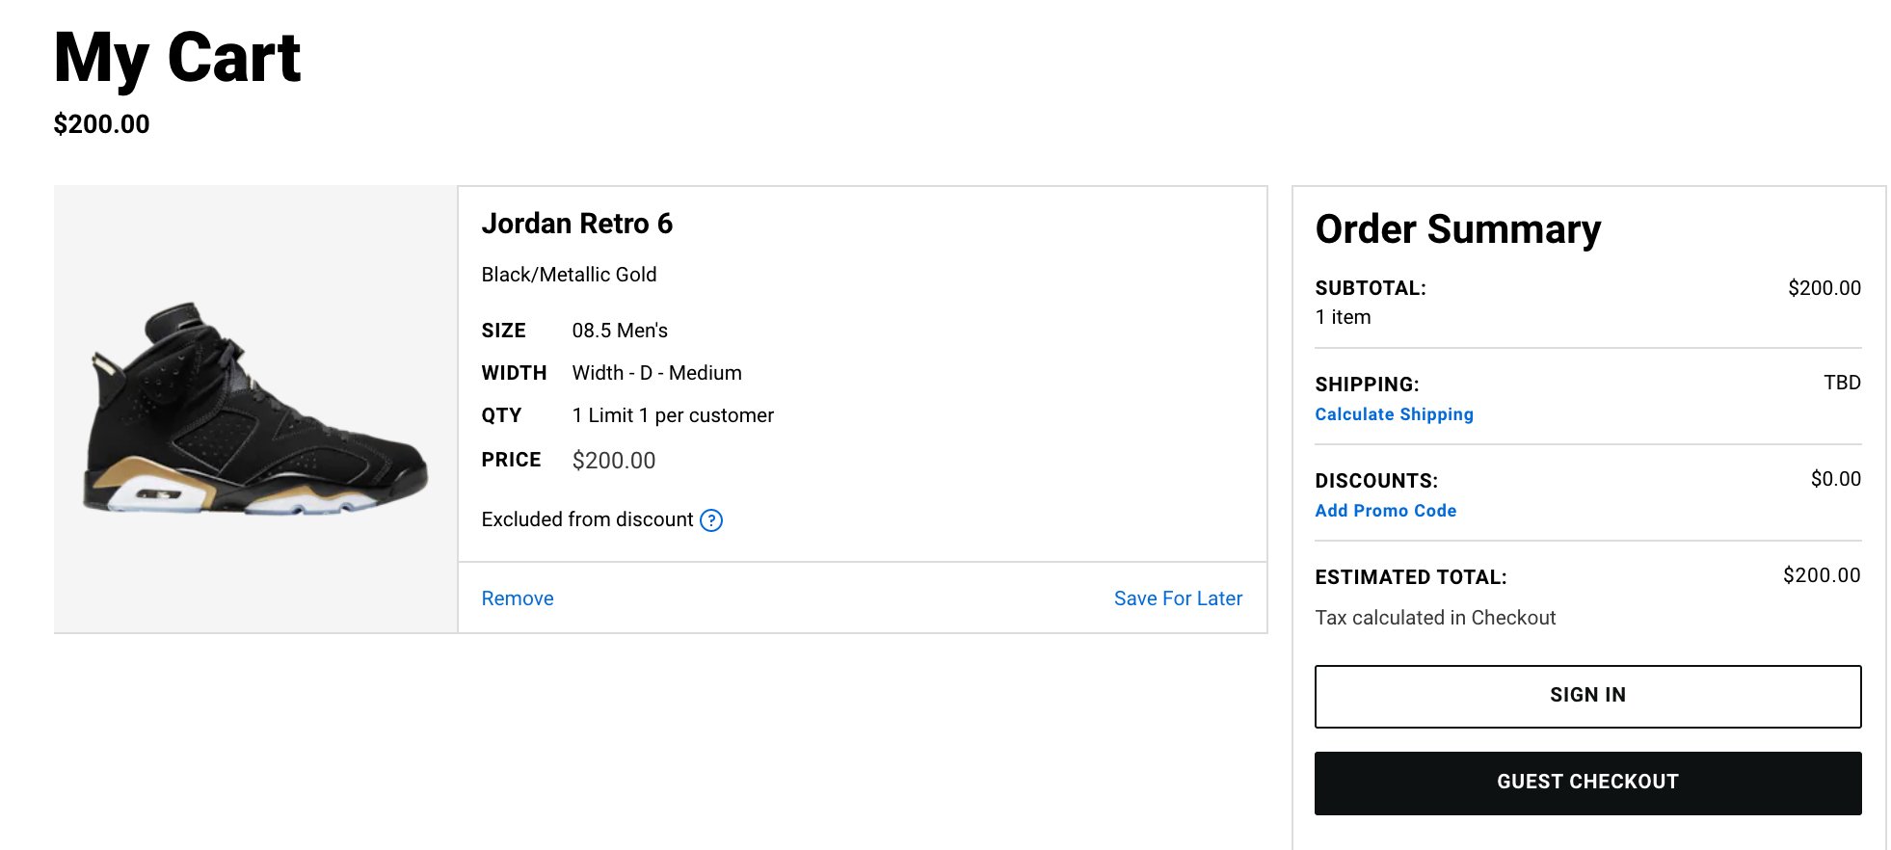Click the 08.5 Men's size value
1891x850 pixels.
pyautogui.click(x=620, y=331)
